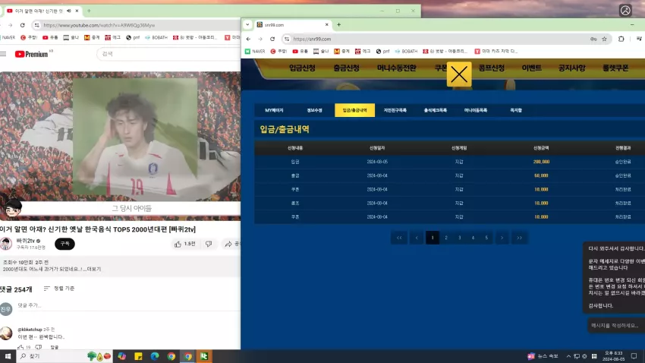Go to previous page with < button

[417, 238]
